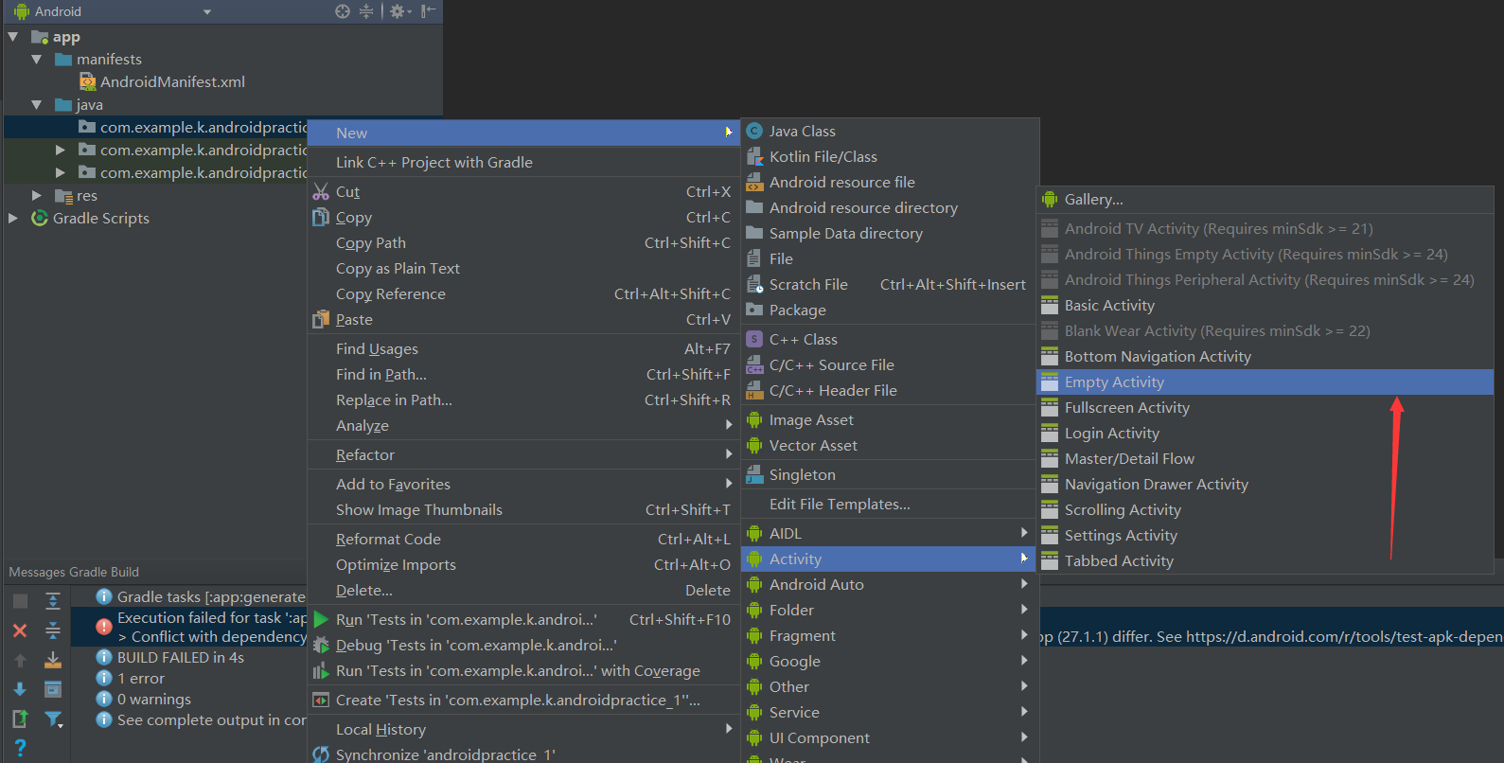
Task: Close Messages panel with the red X
Action: 20,630
